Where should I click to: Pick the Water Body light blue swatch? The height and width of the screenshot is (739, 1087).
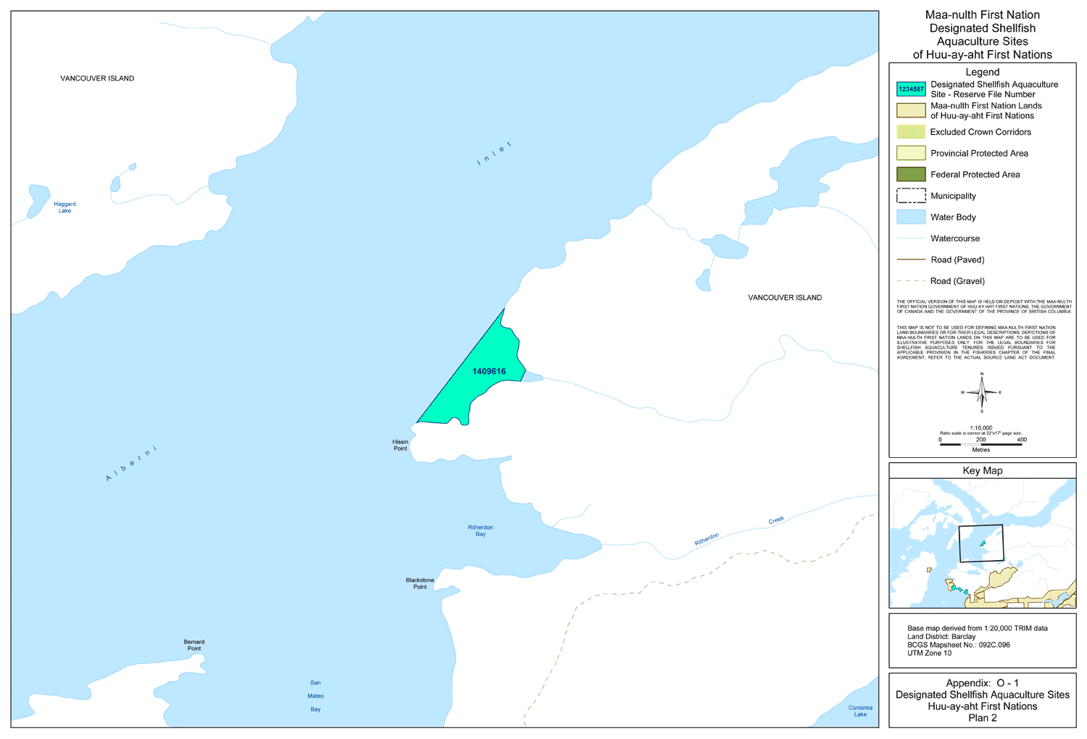click(x=911, y=217)
